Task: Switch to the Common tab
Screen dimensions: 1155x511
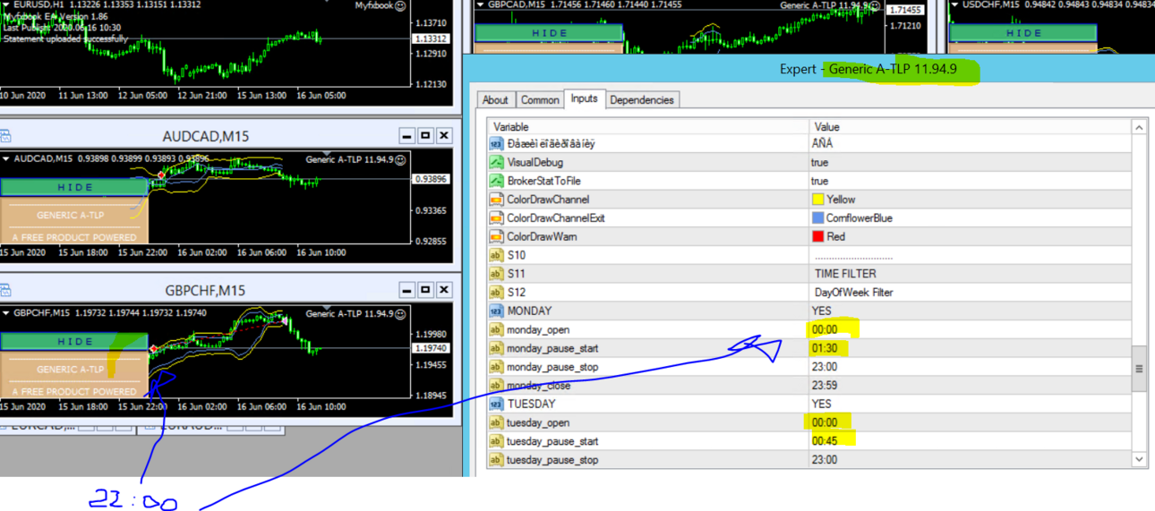Action: [x=540, y=100]
